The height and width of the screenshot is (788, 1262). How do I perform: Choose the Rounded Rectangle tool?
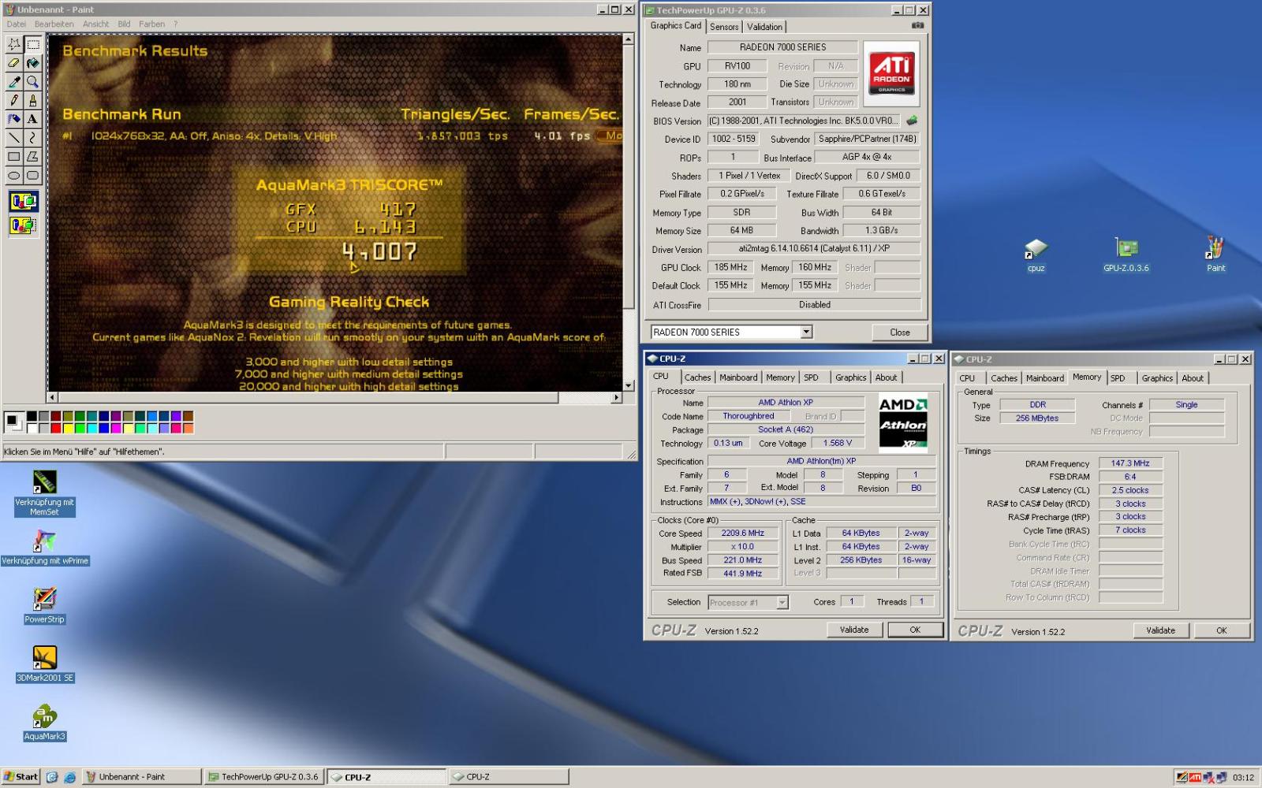click(32, 176)
